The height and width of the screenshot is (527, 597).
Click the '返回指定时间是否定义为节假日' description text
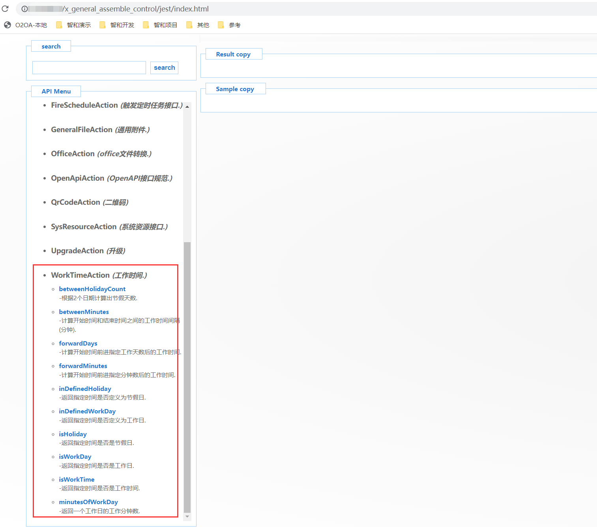103,398
